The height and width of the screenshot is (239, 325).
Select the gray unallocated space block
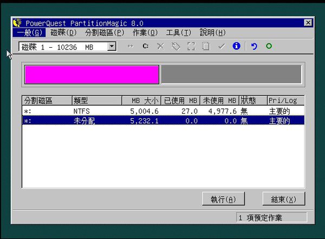click(x=231, y=74)
